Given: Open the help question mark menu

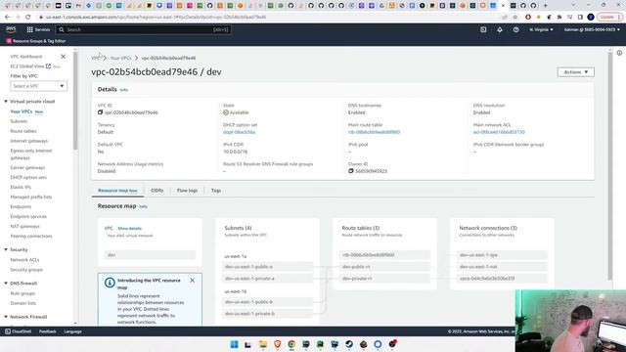Looking at the screenshot, I should coord(515,29).
